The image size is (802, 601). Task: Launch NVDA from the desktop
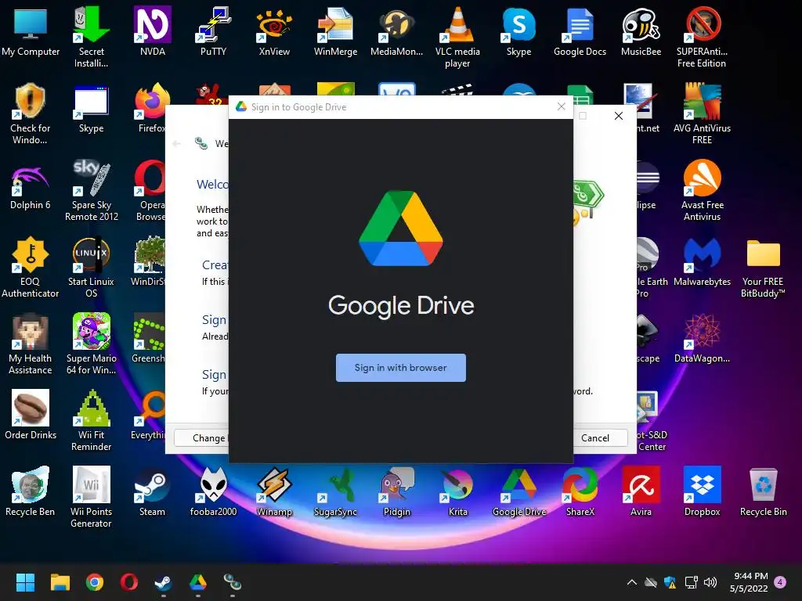(x=153, y=31)
